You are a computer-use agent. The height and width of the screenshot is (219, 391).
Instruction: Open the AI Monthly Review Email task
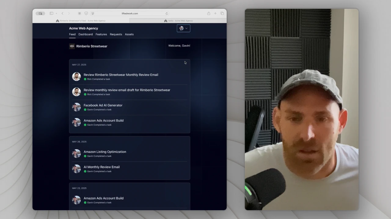coord(102,167)
